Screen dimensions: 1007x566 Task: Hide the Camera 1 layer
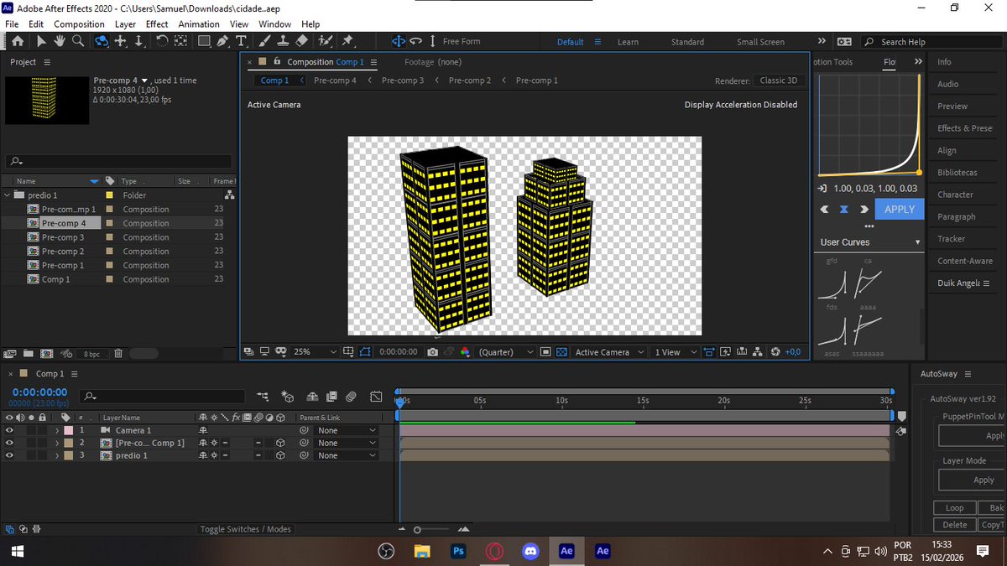tap(9, 430)
